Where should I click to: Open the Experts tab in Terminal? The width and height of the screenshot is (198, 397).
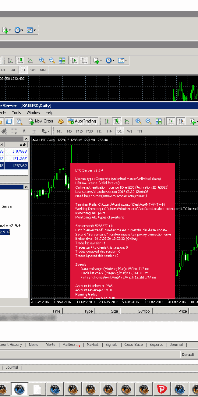pos(156,345)
